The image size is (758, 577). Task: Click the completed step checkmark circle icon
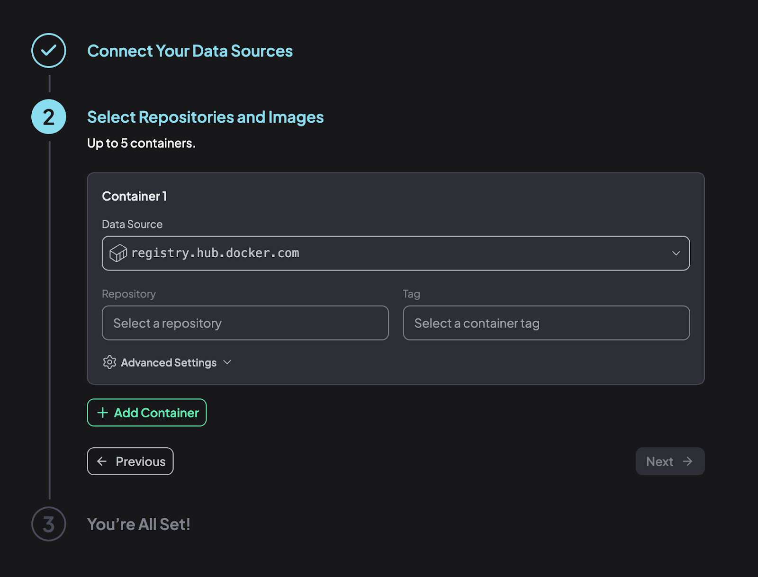(49, 51)
